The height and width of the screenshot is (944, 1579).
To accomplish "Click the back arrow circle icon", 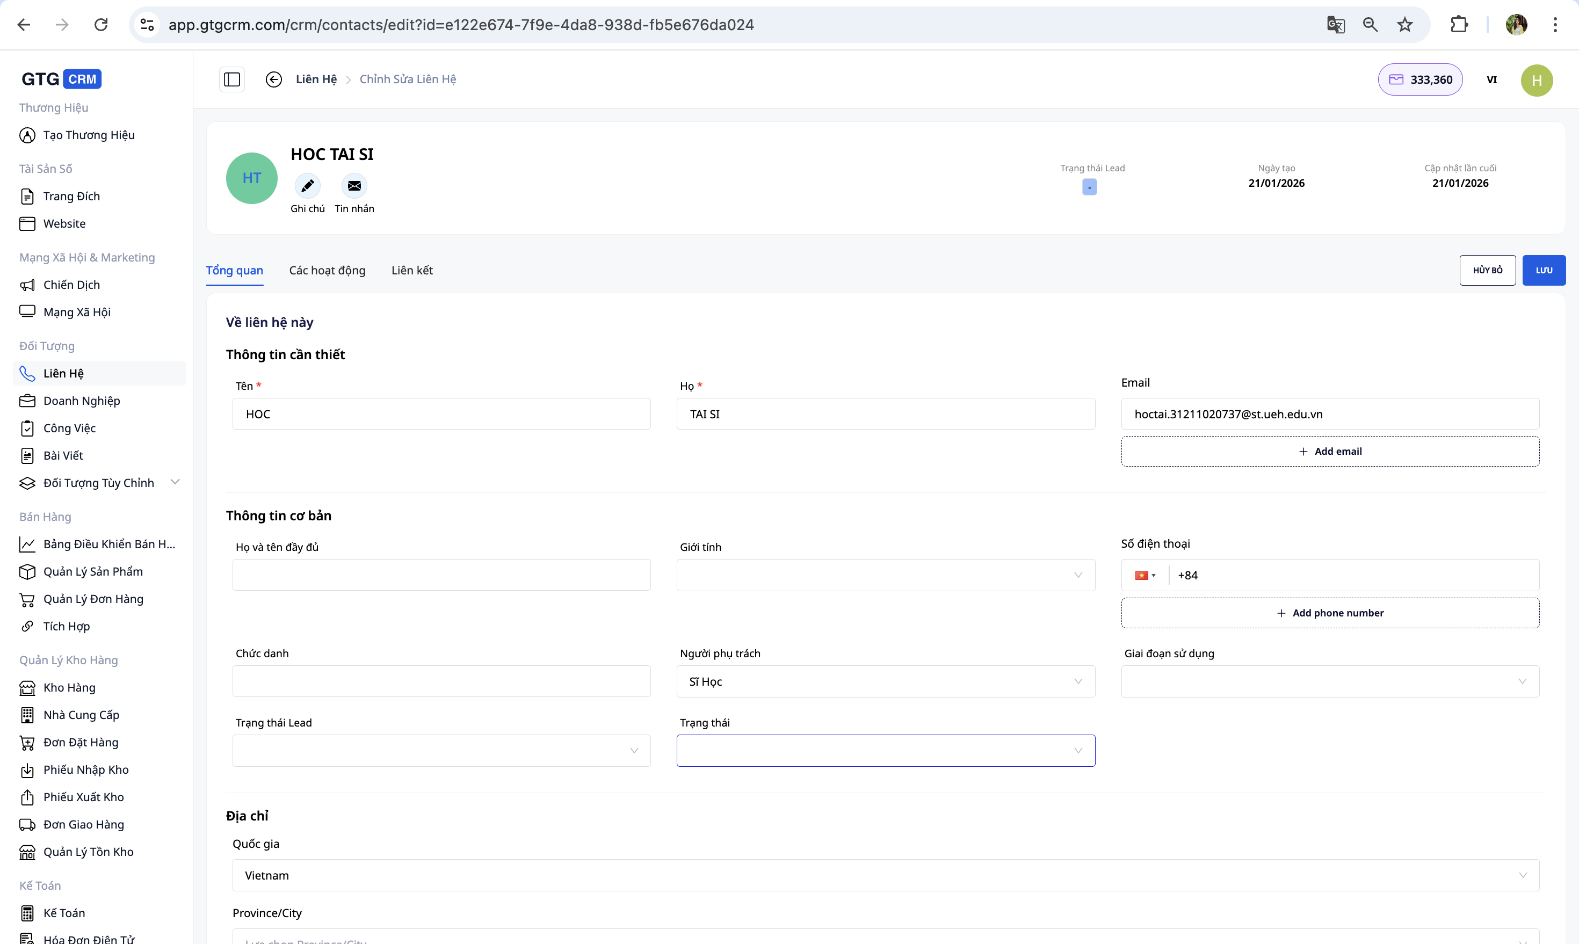I will tap(273, 79).
